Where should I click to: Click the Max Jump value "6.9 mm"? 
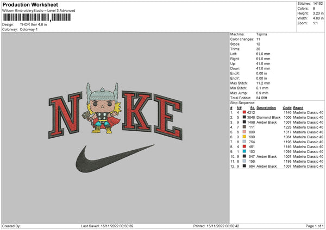[262, 93]
